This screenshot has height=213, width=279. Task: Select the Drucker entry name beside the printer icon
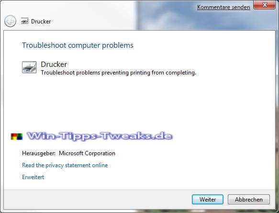click(54, 64)
